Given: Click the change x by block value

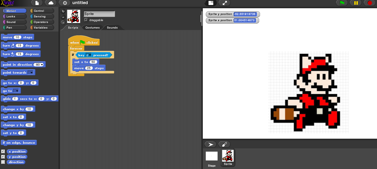Looking at the screenshot, I should (29, 109).
